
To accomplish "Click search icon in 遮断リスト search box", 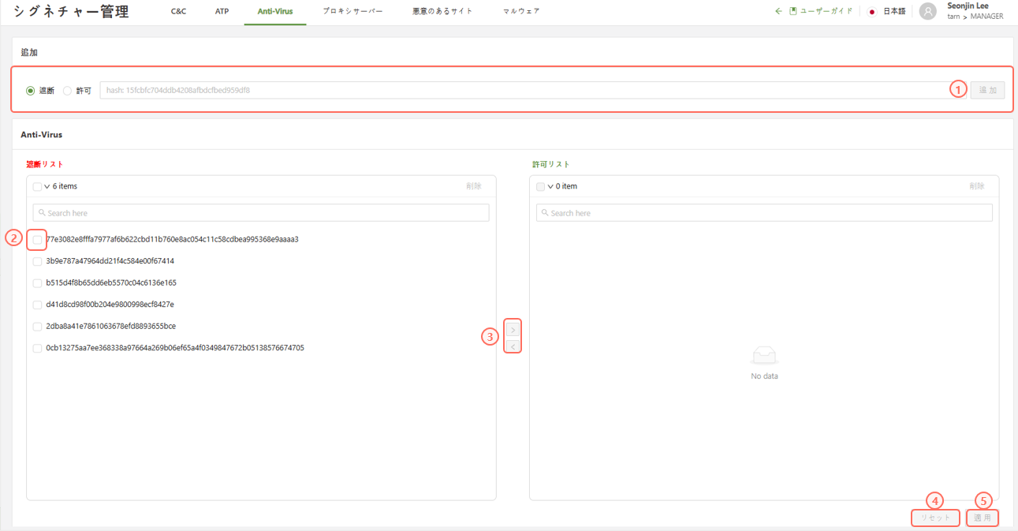I will [43, 213].
